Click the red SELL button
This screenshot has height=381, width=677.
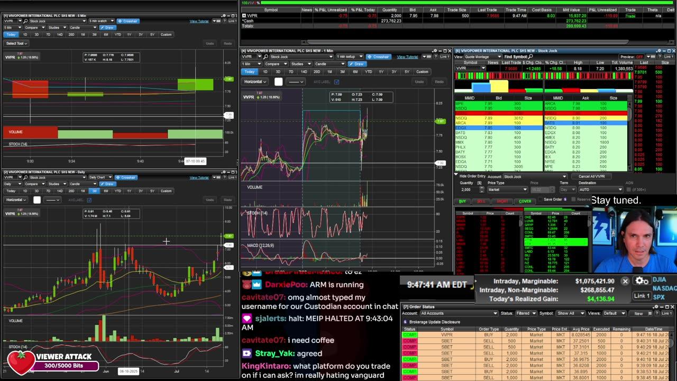(481, 201)
